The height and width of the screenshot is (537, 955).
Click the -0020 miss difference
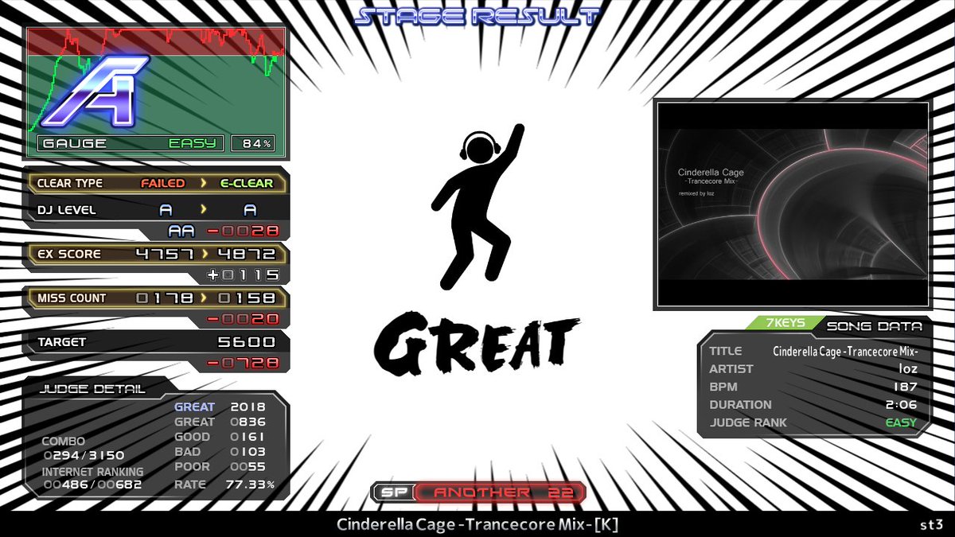pos(243,319)
